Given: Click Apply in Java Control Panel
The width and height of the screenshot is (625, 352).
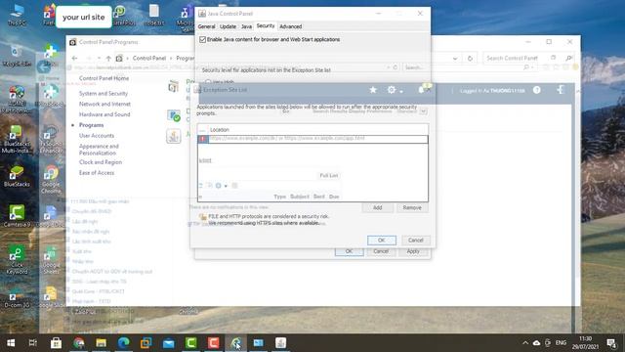Looking at the screenshot, I should click(413, 251).
